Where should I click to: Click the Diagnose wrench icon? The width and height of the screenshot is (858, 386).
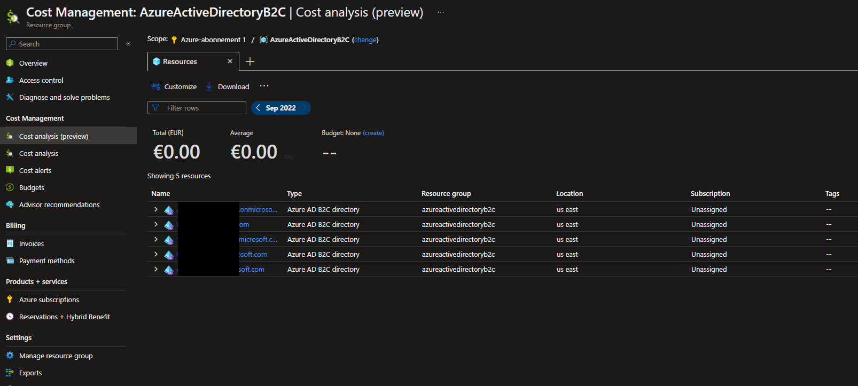[10, 97]
